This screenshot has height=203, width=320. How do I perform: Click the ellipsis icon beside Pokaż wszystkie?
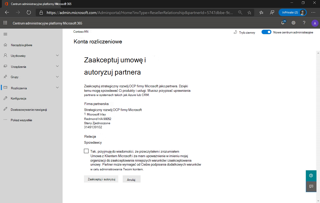[x=5, y=120]
